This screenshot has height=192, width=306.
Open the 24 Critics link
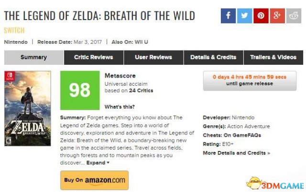141,91
